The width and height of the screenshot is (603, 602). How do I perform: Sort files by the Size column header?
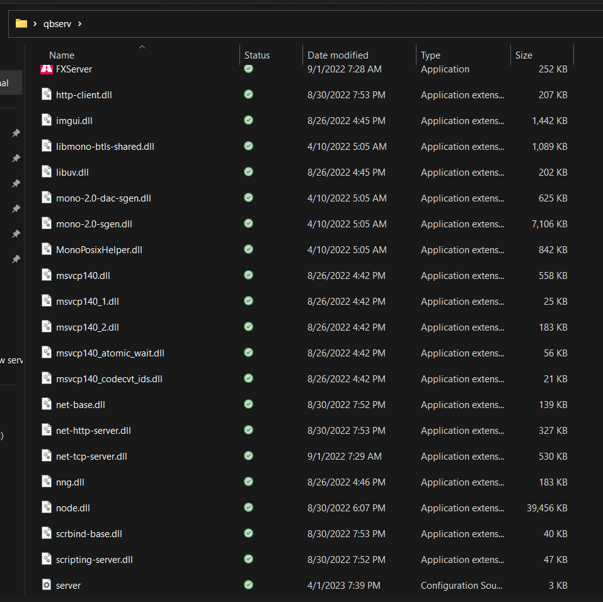524,55
